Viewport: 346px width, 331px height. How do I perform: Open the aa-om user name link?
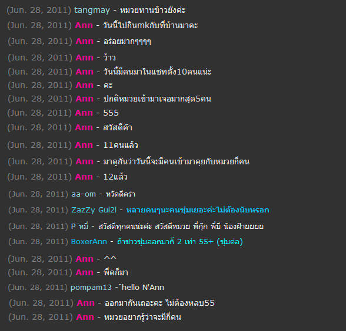coord(84,194)
